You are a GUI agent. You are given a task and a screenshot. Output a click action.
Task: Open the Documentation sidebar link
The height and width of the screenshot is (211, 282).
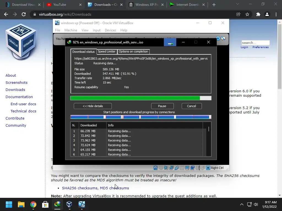(19, 97)
